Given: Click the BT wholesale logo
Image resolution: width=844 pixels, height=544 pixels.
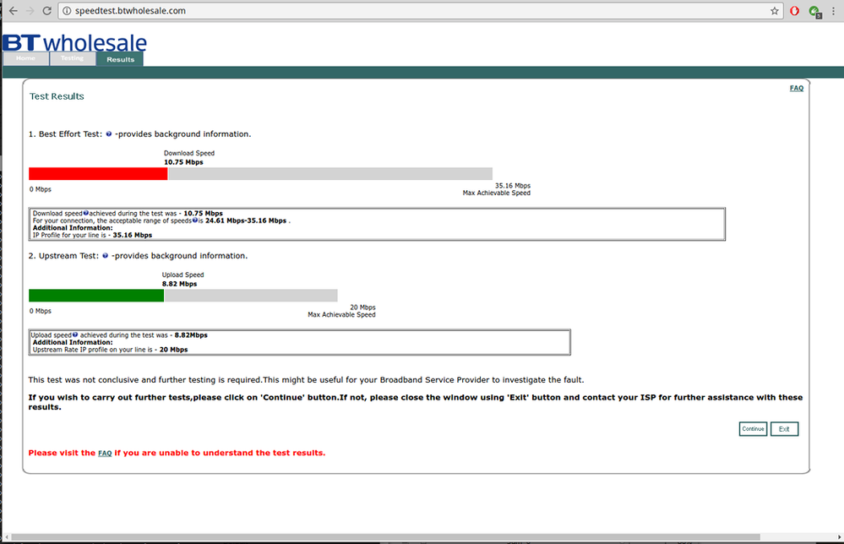Looking at the screenshot, I should [x=75, y=42].
